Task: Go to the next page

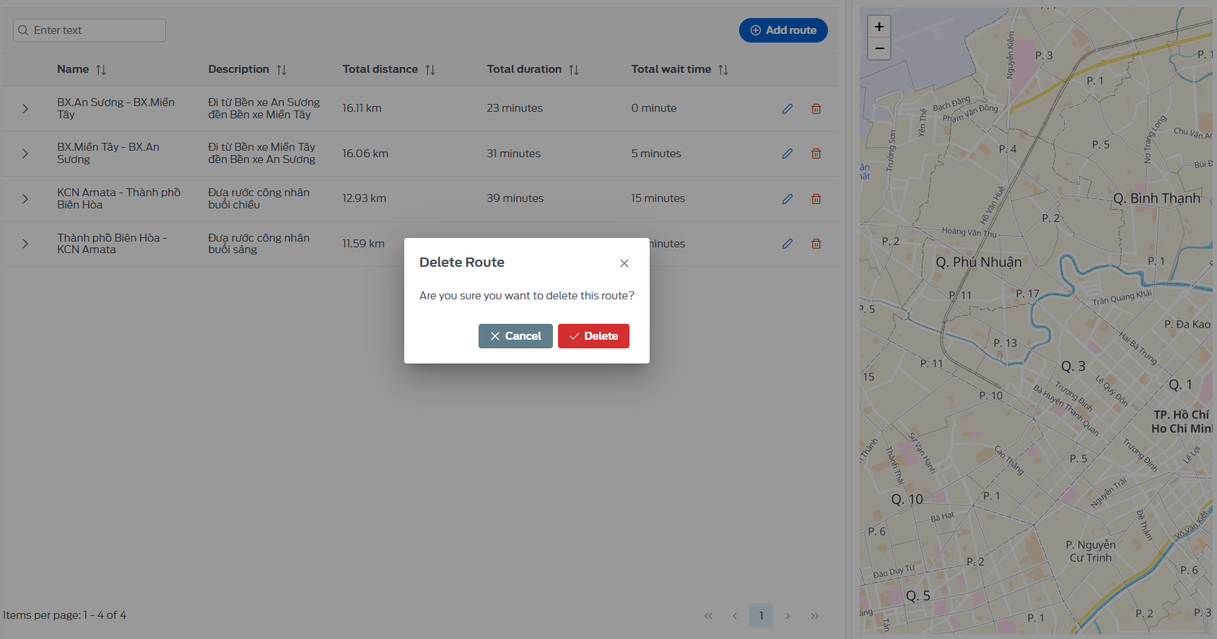Action: 788,616
